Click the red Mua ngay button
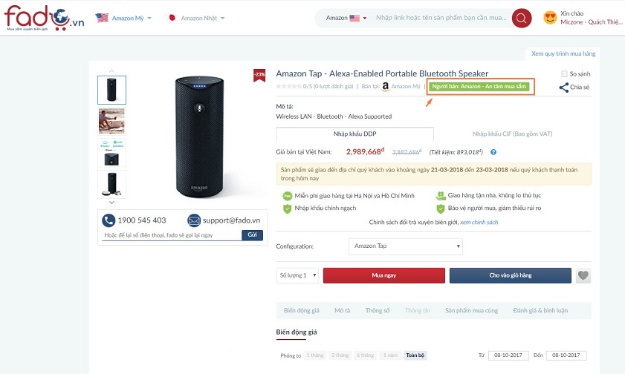625x374 pixels. [x=384, y=275]
